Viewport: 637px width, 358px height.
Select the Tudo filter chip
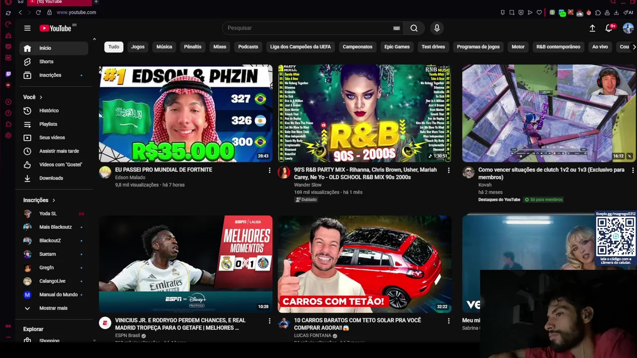[x=114, y=47]
